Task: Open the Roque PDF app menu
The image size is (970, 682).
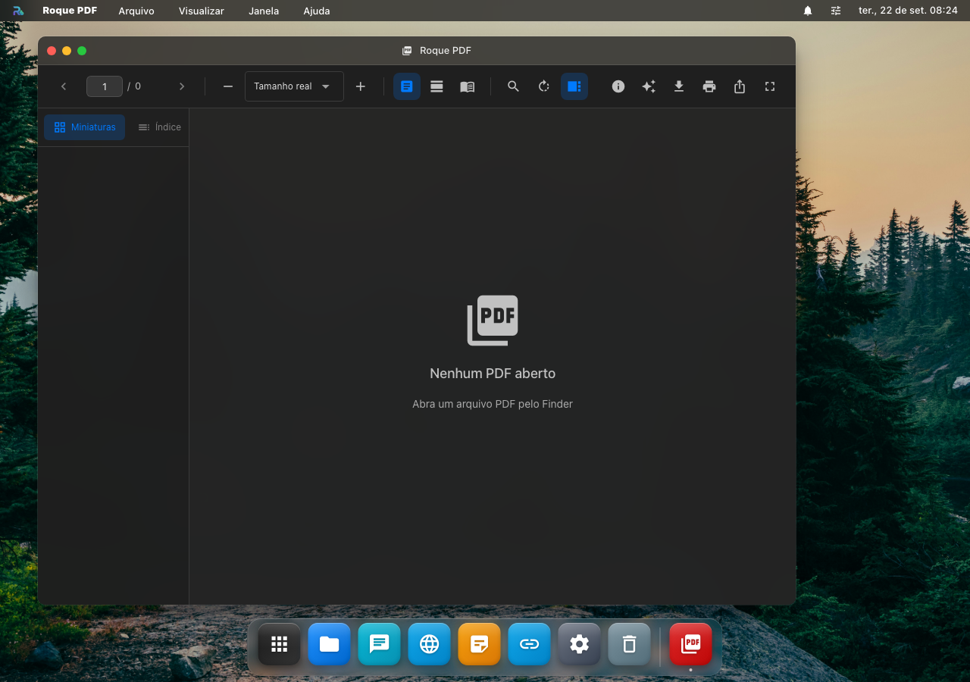Action: (70, 11)
